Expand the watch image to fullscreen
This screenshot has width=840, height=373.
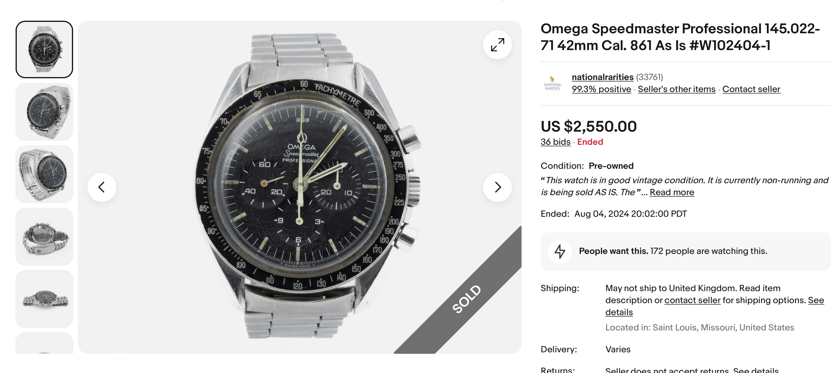click(x=497, y=45)
